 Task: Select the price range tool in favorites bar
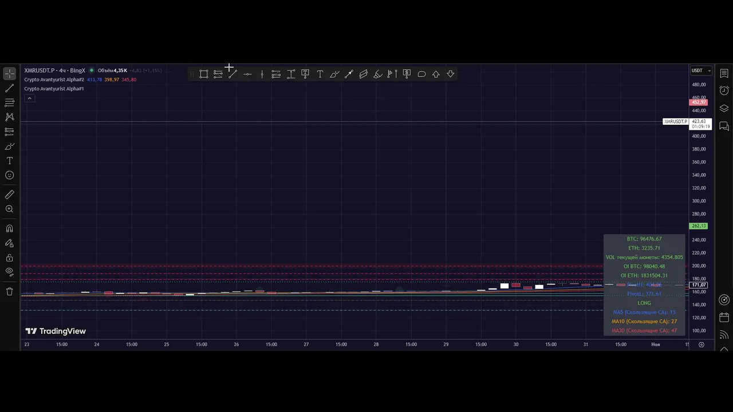tap(291, 74)
